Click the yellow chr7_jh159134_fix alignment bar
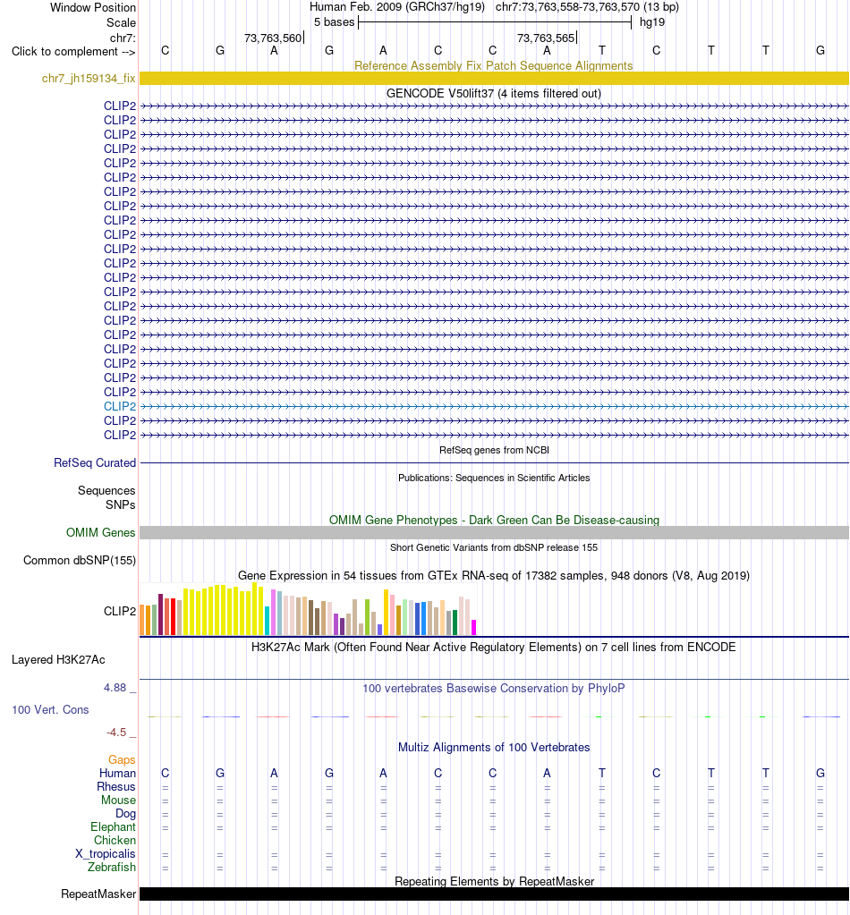This screenshot has width=850, height=915. [494, 78]
